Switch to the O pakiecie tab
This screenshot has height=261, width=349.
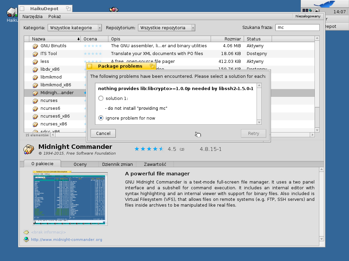pos(42,163)
